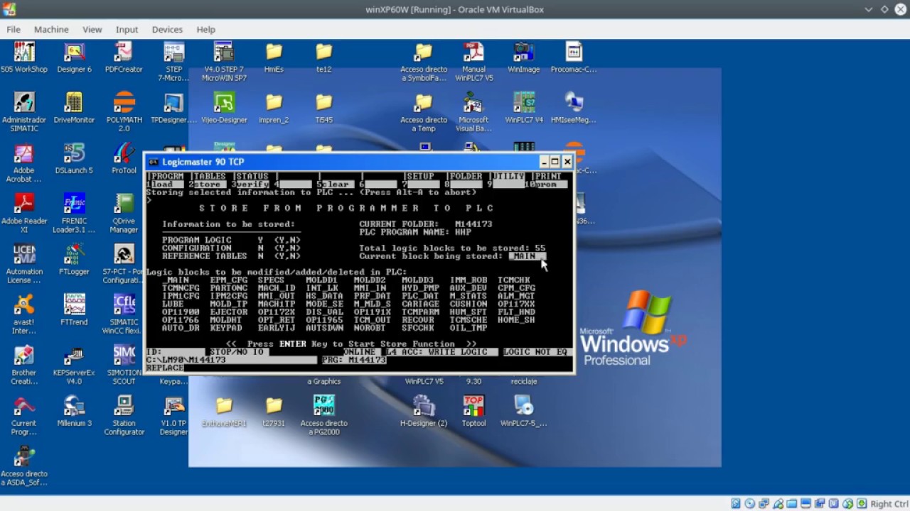The height and width of the screenshot is (511, 910).
Task: Open the avast! Internet shortcut icon
Action: click(x=24, y=314)
